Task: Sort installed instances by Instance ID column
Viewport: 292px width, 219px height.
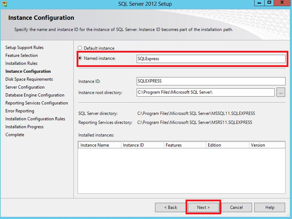Action: (142, 145)
